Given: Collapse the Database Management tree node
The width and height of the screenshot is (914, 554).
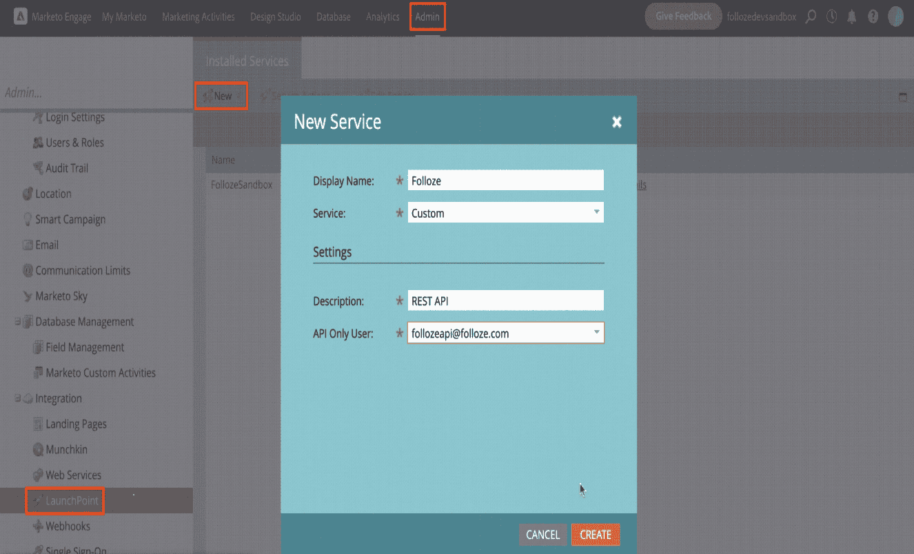Looking at the screenshot, I should coord(18,322).
